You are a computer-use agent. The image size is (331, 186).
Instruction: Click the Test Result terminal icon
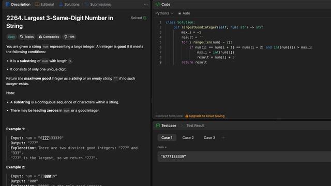point(183,126)
